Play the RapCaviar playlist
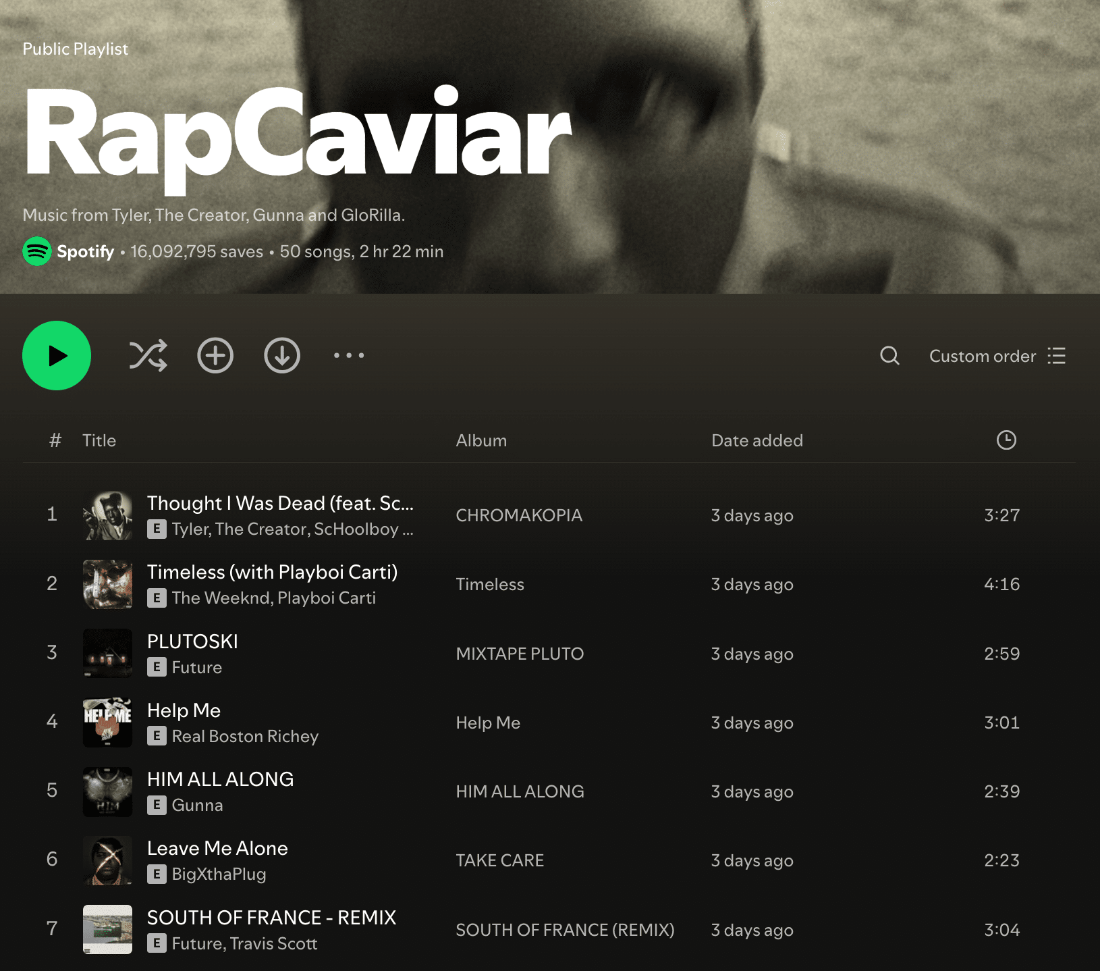1100x971 pixels. click(57, 355)
